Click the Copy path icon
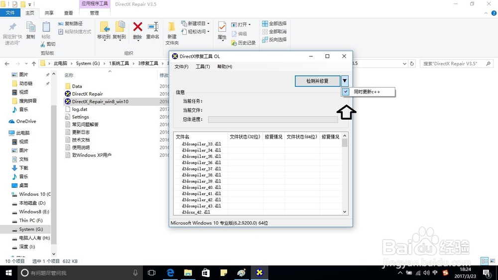498x280 pixels. (61, 23)
